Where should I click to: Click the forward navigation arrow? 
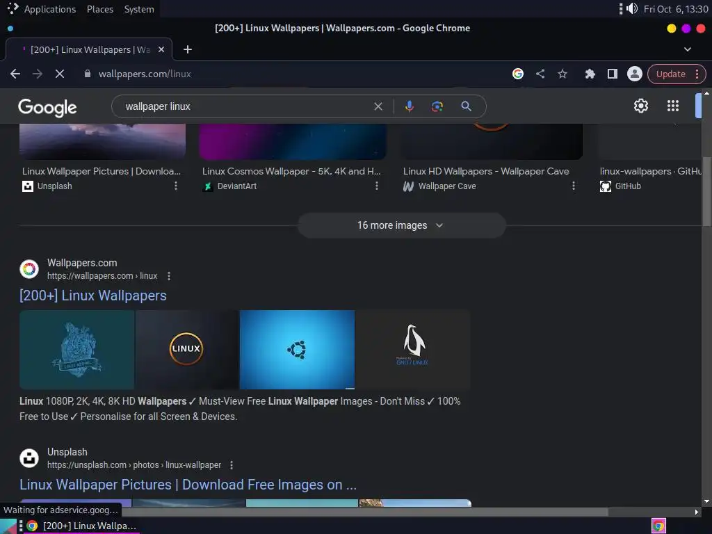pyautogui.click(x=38, y=74)
